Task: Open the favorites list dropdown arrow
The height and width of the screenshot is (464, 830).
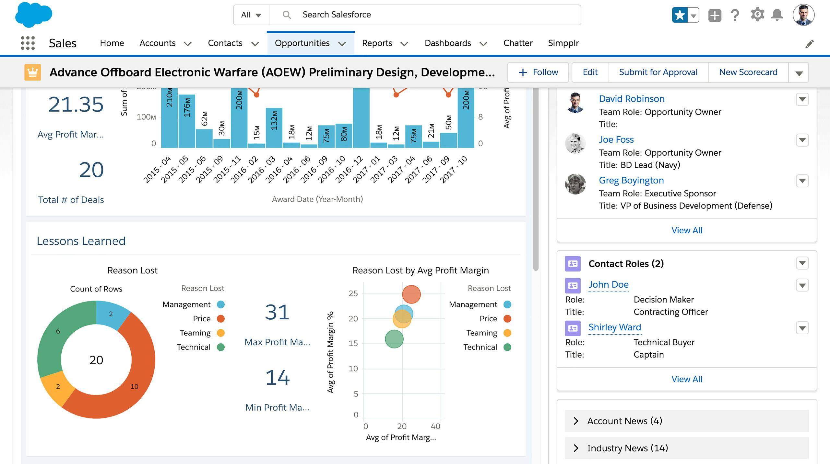Action: (x=693, y=15)
